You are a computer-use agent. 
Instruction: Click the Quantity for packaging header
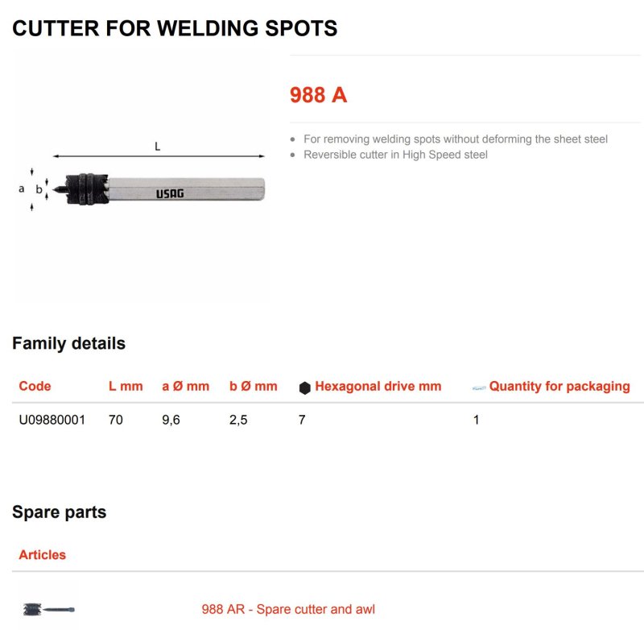pos(559,387)
